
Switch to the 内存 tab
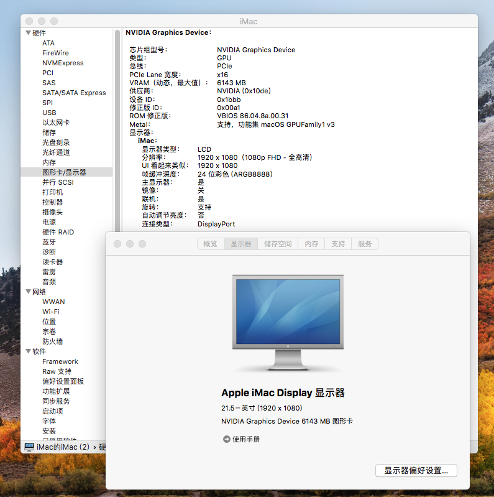311,244
